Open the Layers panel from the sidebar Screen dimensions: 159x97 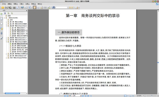point(2,24)
